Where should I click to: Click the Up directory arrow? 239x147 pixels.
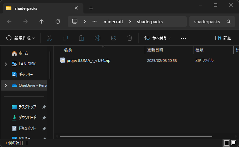[42, 22]
